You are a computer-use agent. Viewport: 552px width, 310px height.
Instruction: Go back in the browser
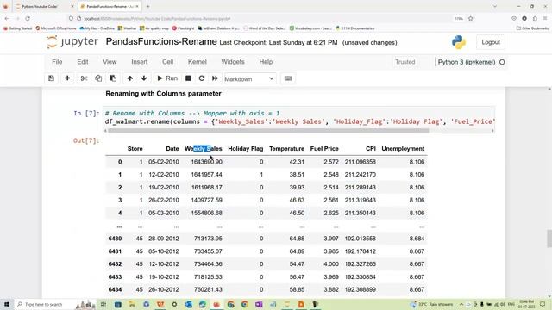coord(7,18)
